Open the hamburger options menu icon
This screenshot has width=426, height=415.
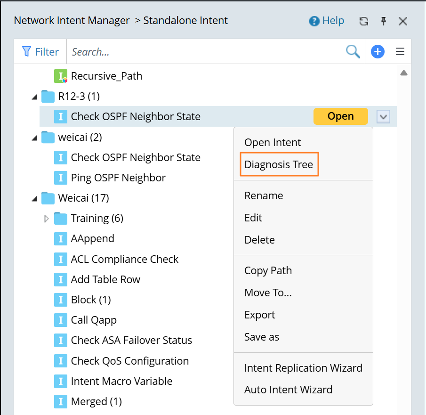pyautogui.click(x=400, y=52)
